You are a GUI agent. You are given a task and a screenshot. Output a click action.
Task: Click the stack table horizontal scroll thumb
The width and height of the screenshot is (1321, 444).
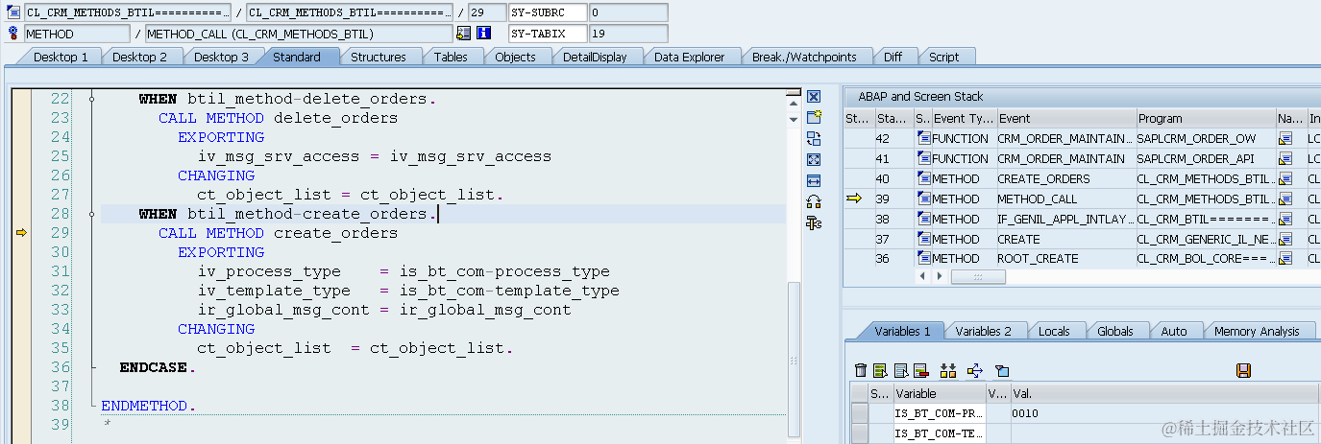tap(978, 277)
